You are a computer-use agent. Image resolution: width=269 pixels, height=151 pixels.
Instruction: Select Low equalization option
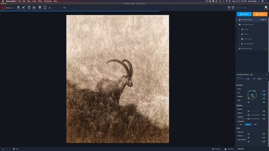tap(241, 125)
